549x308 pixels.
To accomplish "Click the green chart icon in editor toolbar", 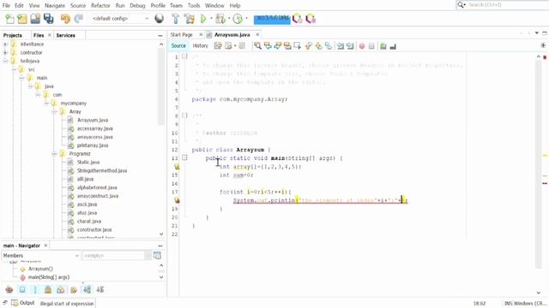I will [x=383, y=46].
